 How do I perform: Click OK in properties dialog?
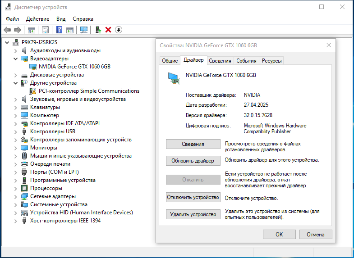[279, 234]
